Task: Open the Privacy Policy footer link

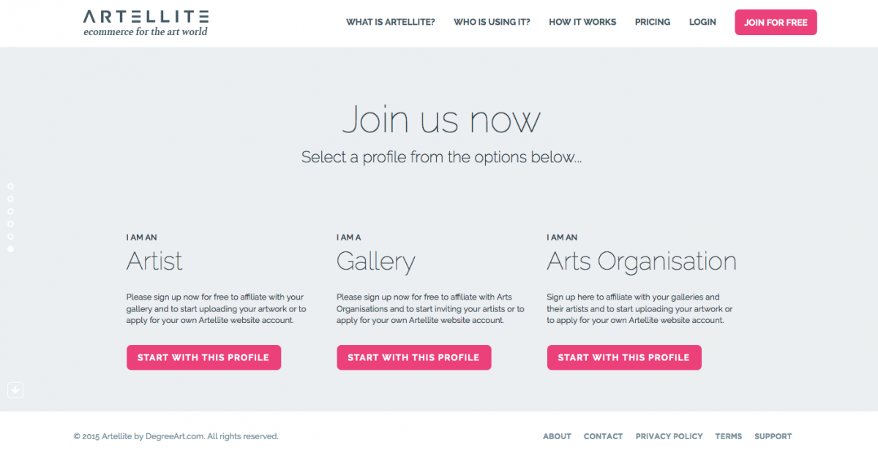Action: click(669, 436)
